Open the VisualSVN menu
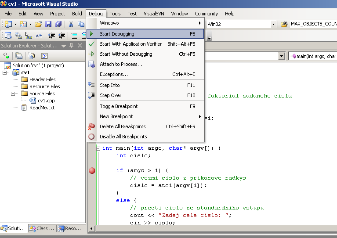The image size is (337, 238). 154,14
